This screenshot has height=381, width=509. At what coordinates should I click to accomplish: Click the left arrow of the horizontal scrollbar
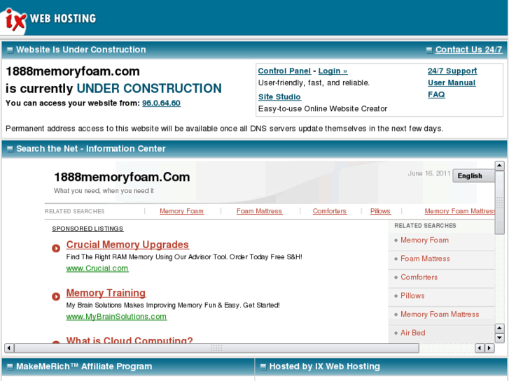9,348
